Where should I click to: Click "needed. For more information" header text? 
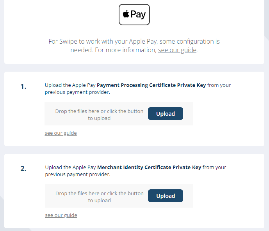pyautogui.click(x=113, y=50)
